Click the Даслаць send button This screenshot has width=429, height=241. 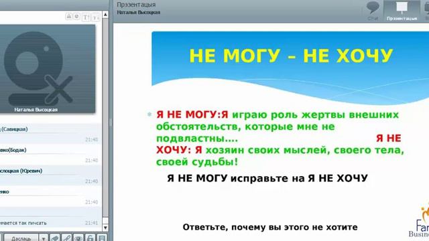coord(21,238)
